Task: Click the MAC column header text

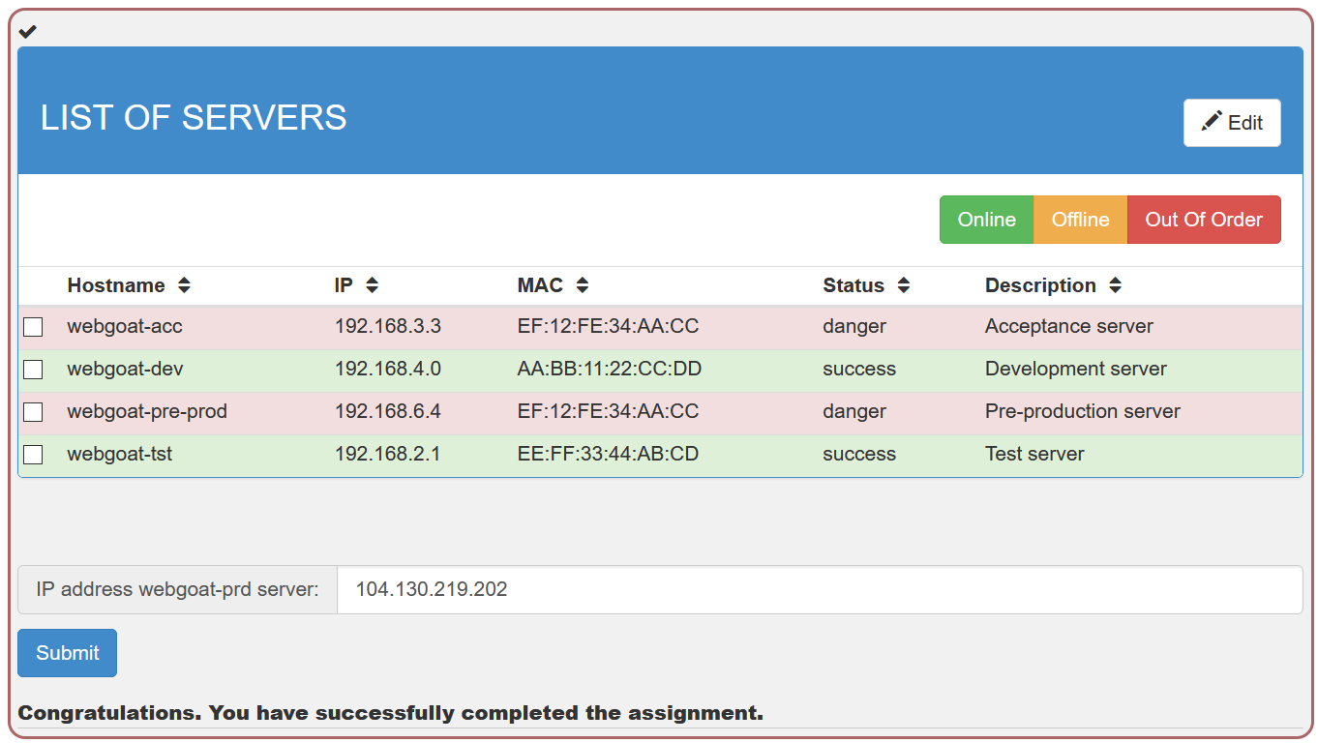Action: tap(540, 285)
